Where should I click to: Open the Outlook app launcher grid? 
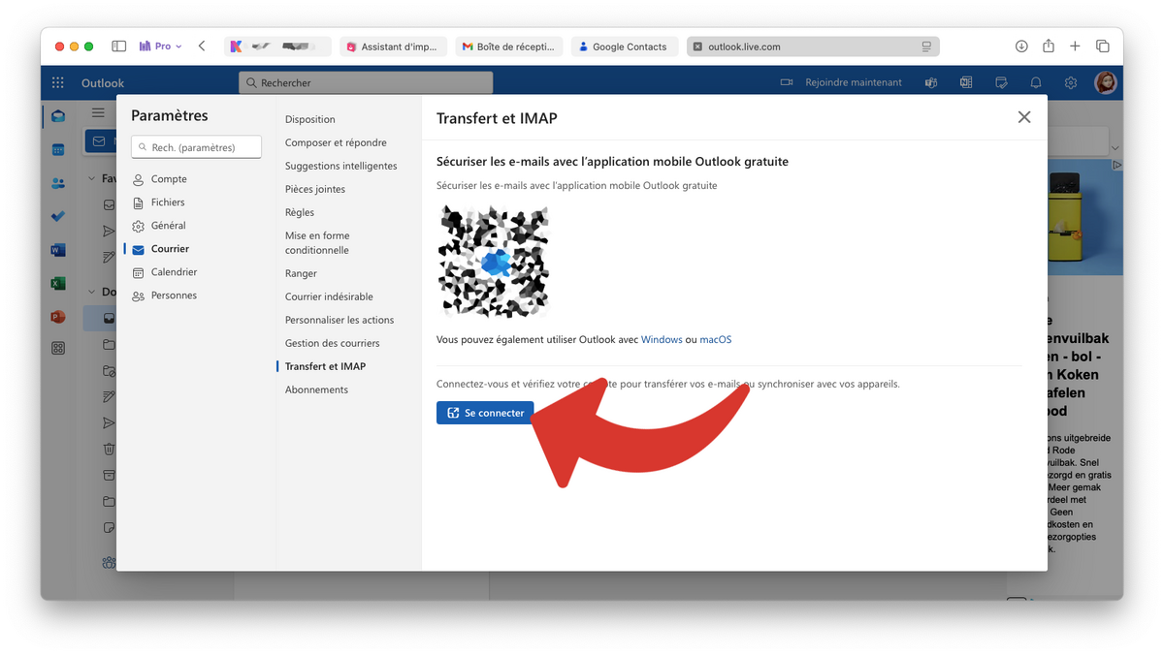pos(58,82)
